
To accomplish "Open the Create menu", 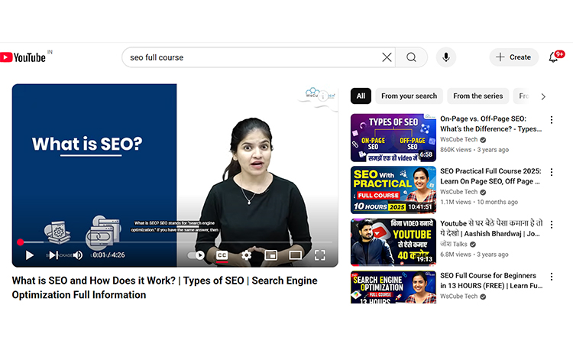I will pyautogui.click(x=514, y=57).
